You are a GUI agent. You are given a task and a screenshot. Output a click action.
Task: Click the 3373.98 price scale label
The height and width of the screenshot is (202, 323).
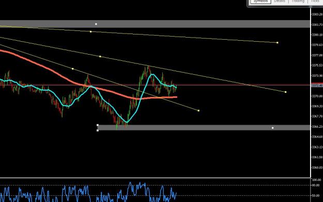pyautogui.click(x=317, y=75)
